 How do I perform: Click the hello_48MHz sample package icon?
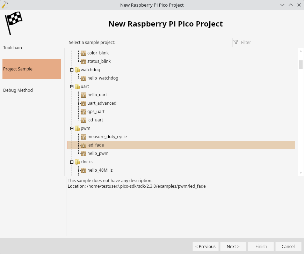84,170
